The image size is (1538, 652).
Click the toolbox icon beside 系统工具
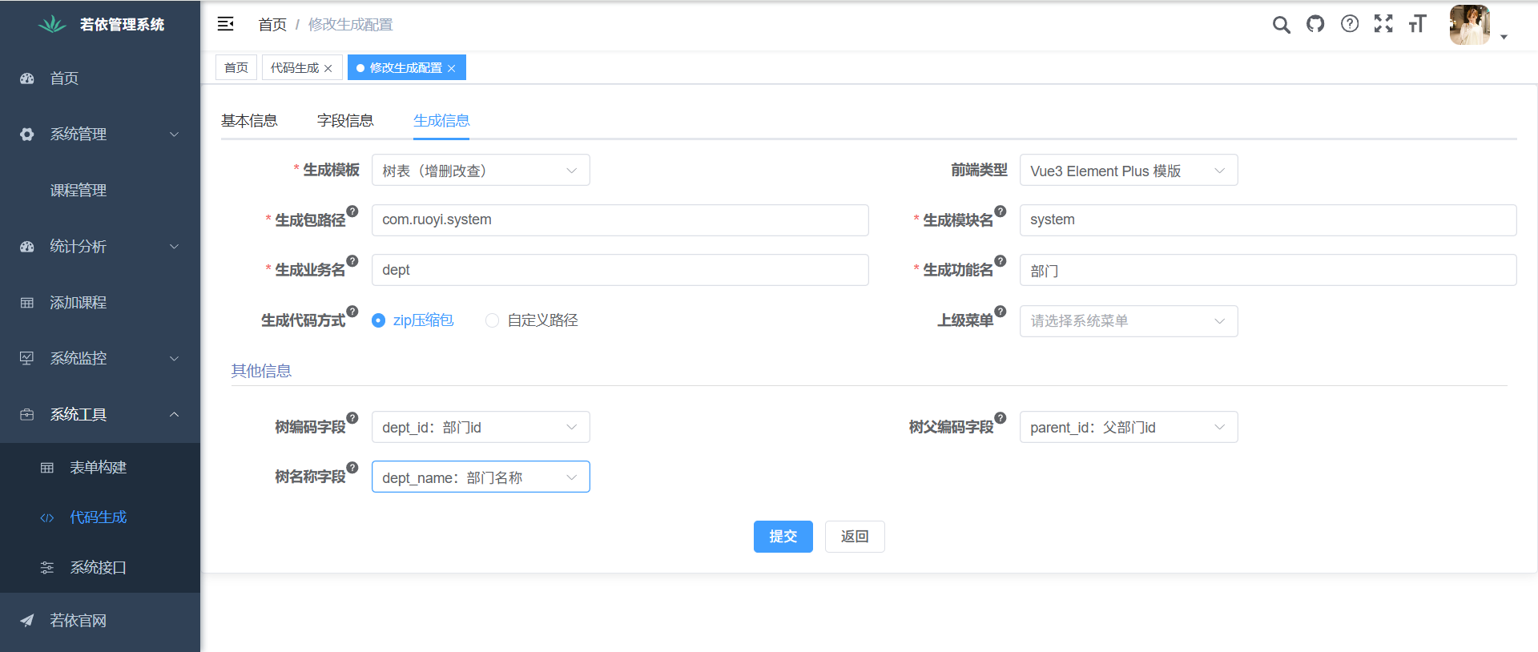click(x=27, y=415)
